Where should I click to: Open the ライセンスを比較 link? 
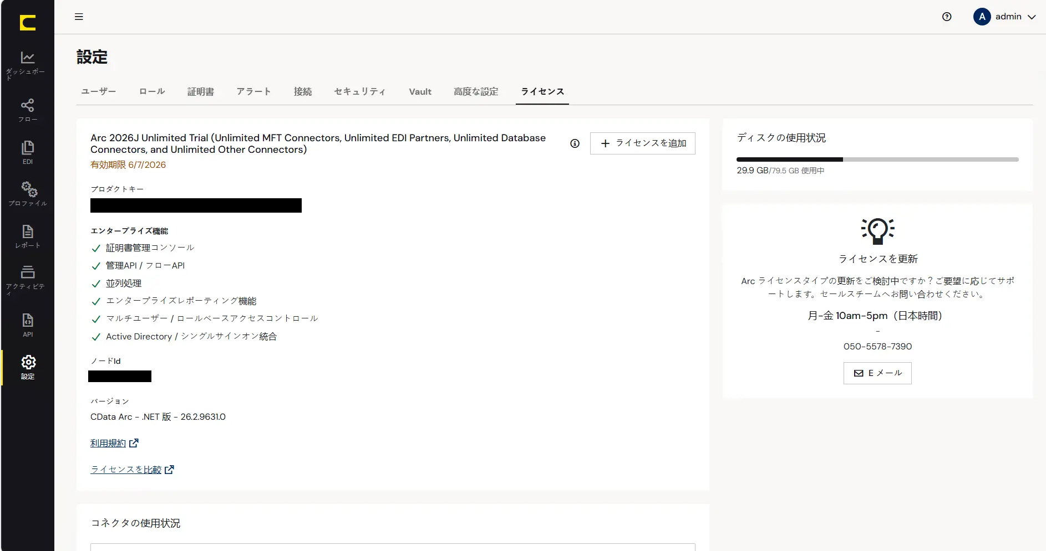126,470
